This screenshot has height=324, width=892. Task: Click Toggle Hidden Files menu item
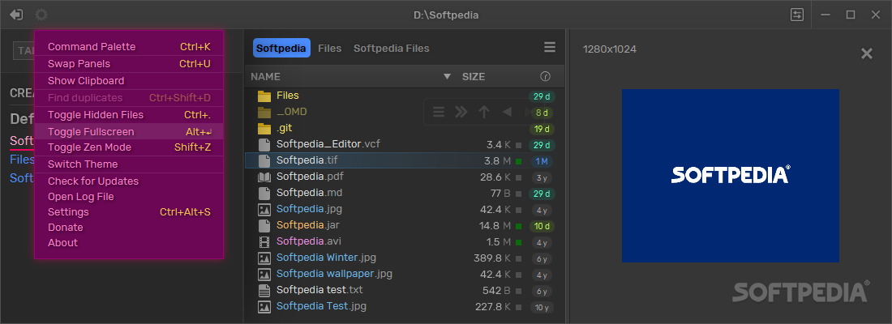pyautogui.click(x=129, y=115)
